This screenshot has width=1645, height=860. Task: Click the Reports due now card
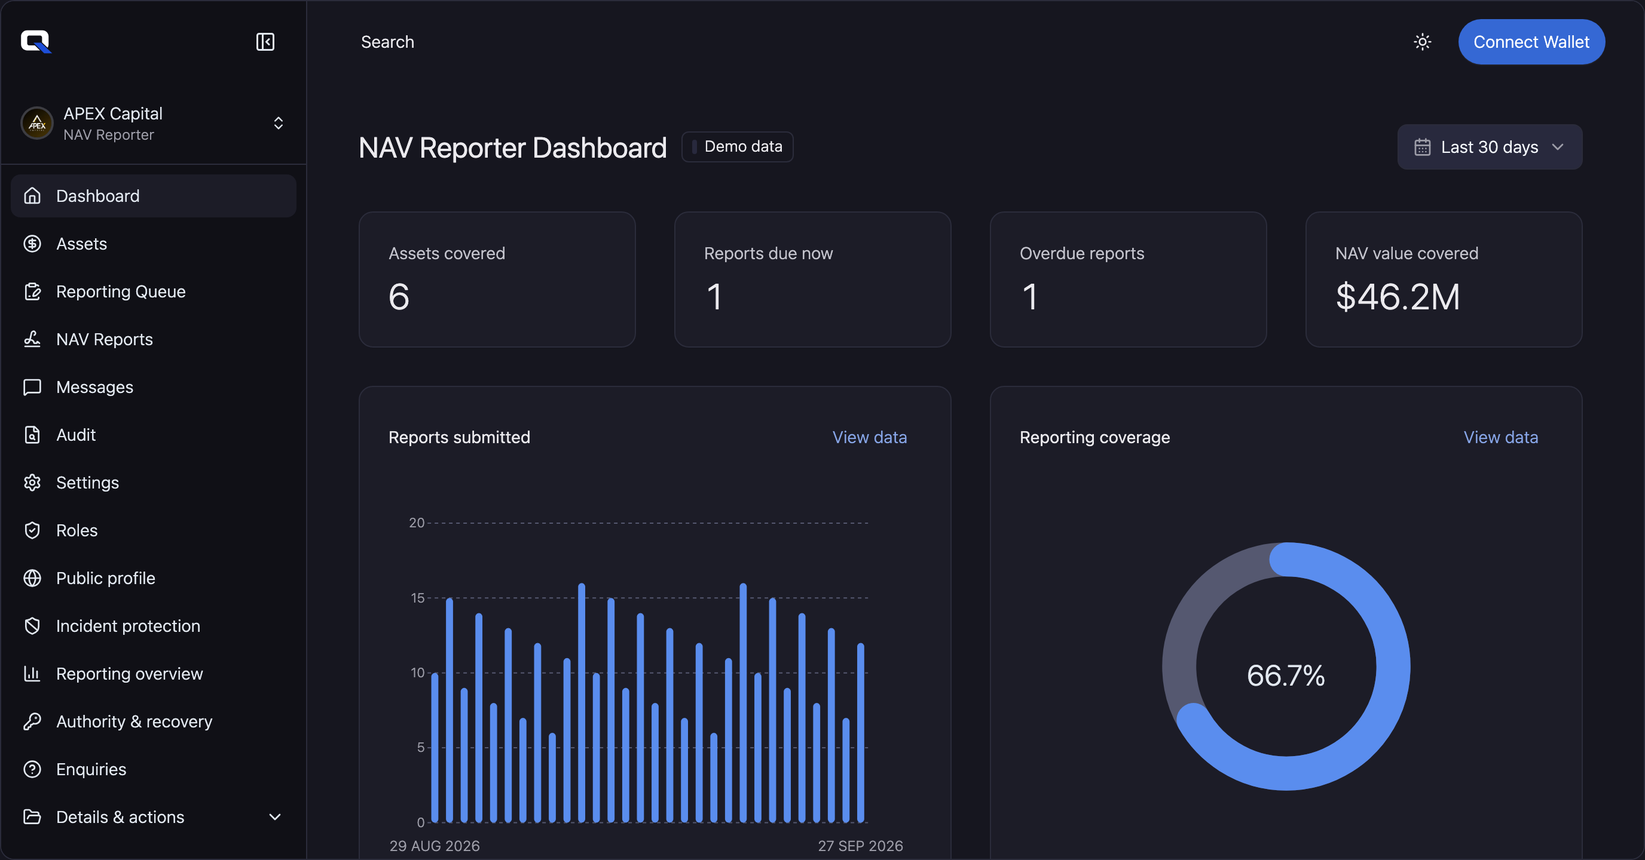[x=812, y=279]
